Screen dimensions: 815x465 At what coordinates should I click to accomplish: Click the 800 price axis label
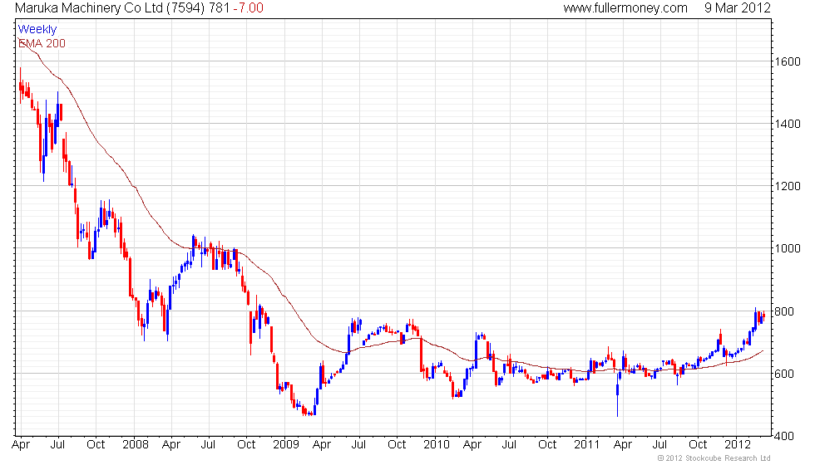(784, 311)
